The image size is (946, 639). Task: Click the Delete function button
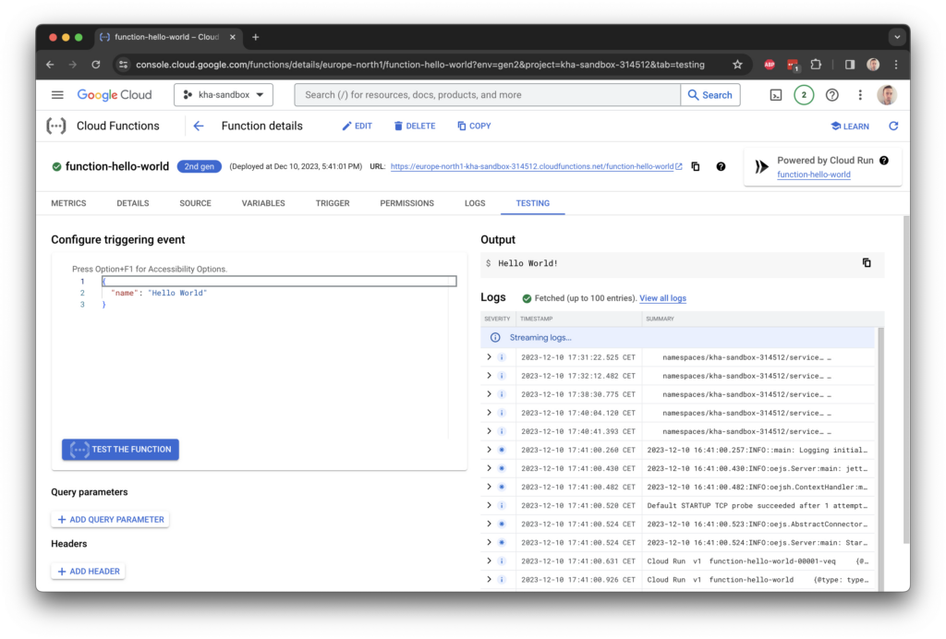(415, 126)
